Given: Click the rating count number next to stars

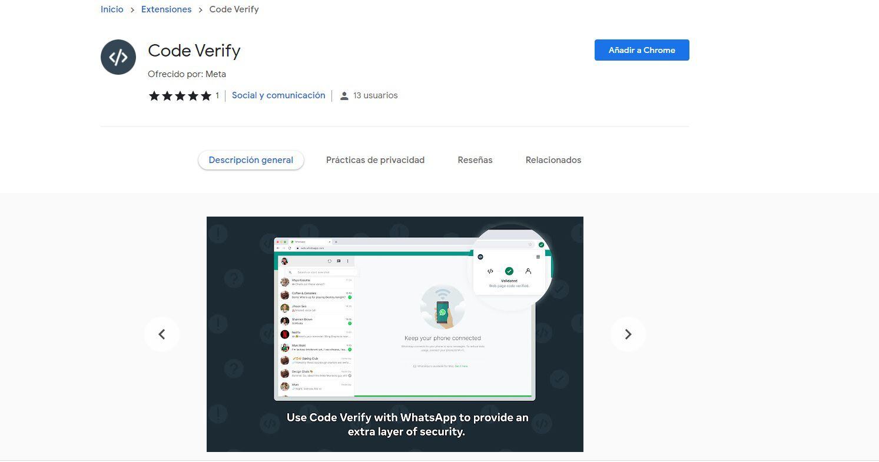Looking at the screenshot, I should (217, 95).
